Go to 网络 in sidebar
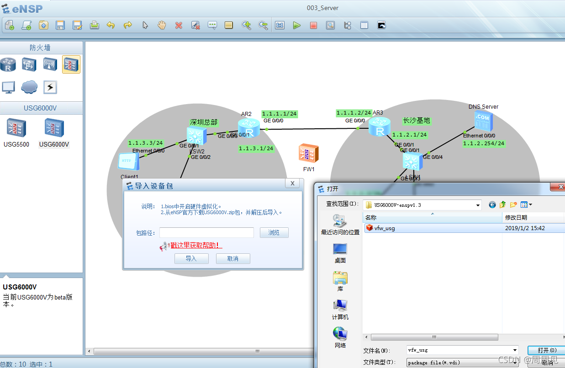565x368 pixels. (340, 337)
